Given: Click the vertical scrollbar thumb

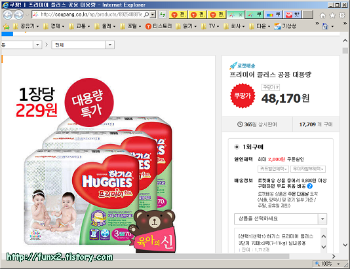Looking at the screenshot, I should click(x=345, y=50).
